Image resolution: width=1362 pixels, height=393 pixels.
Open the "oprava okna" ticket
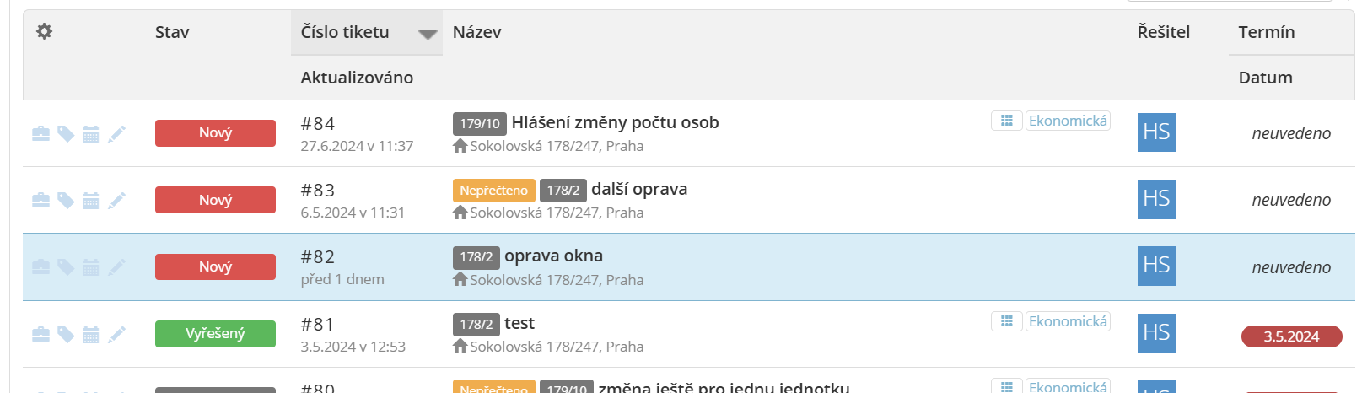(x=553, y=256)
